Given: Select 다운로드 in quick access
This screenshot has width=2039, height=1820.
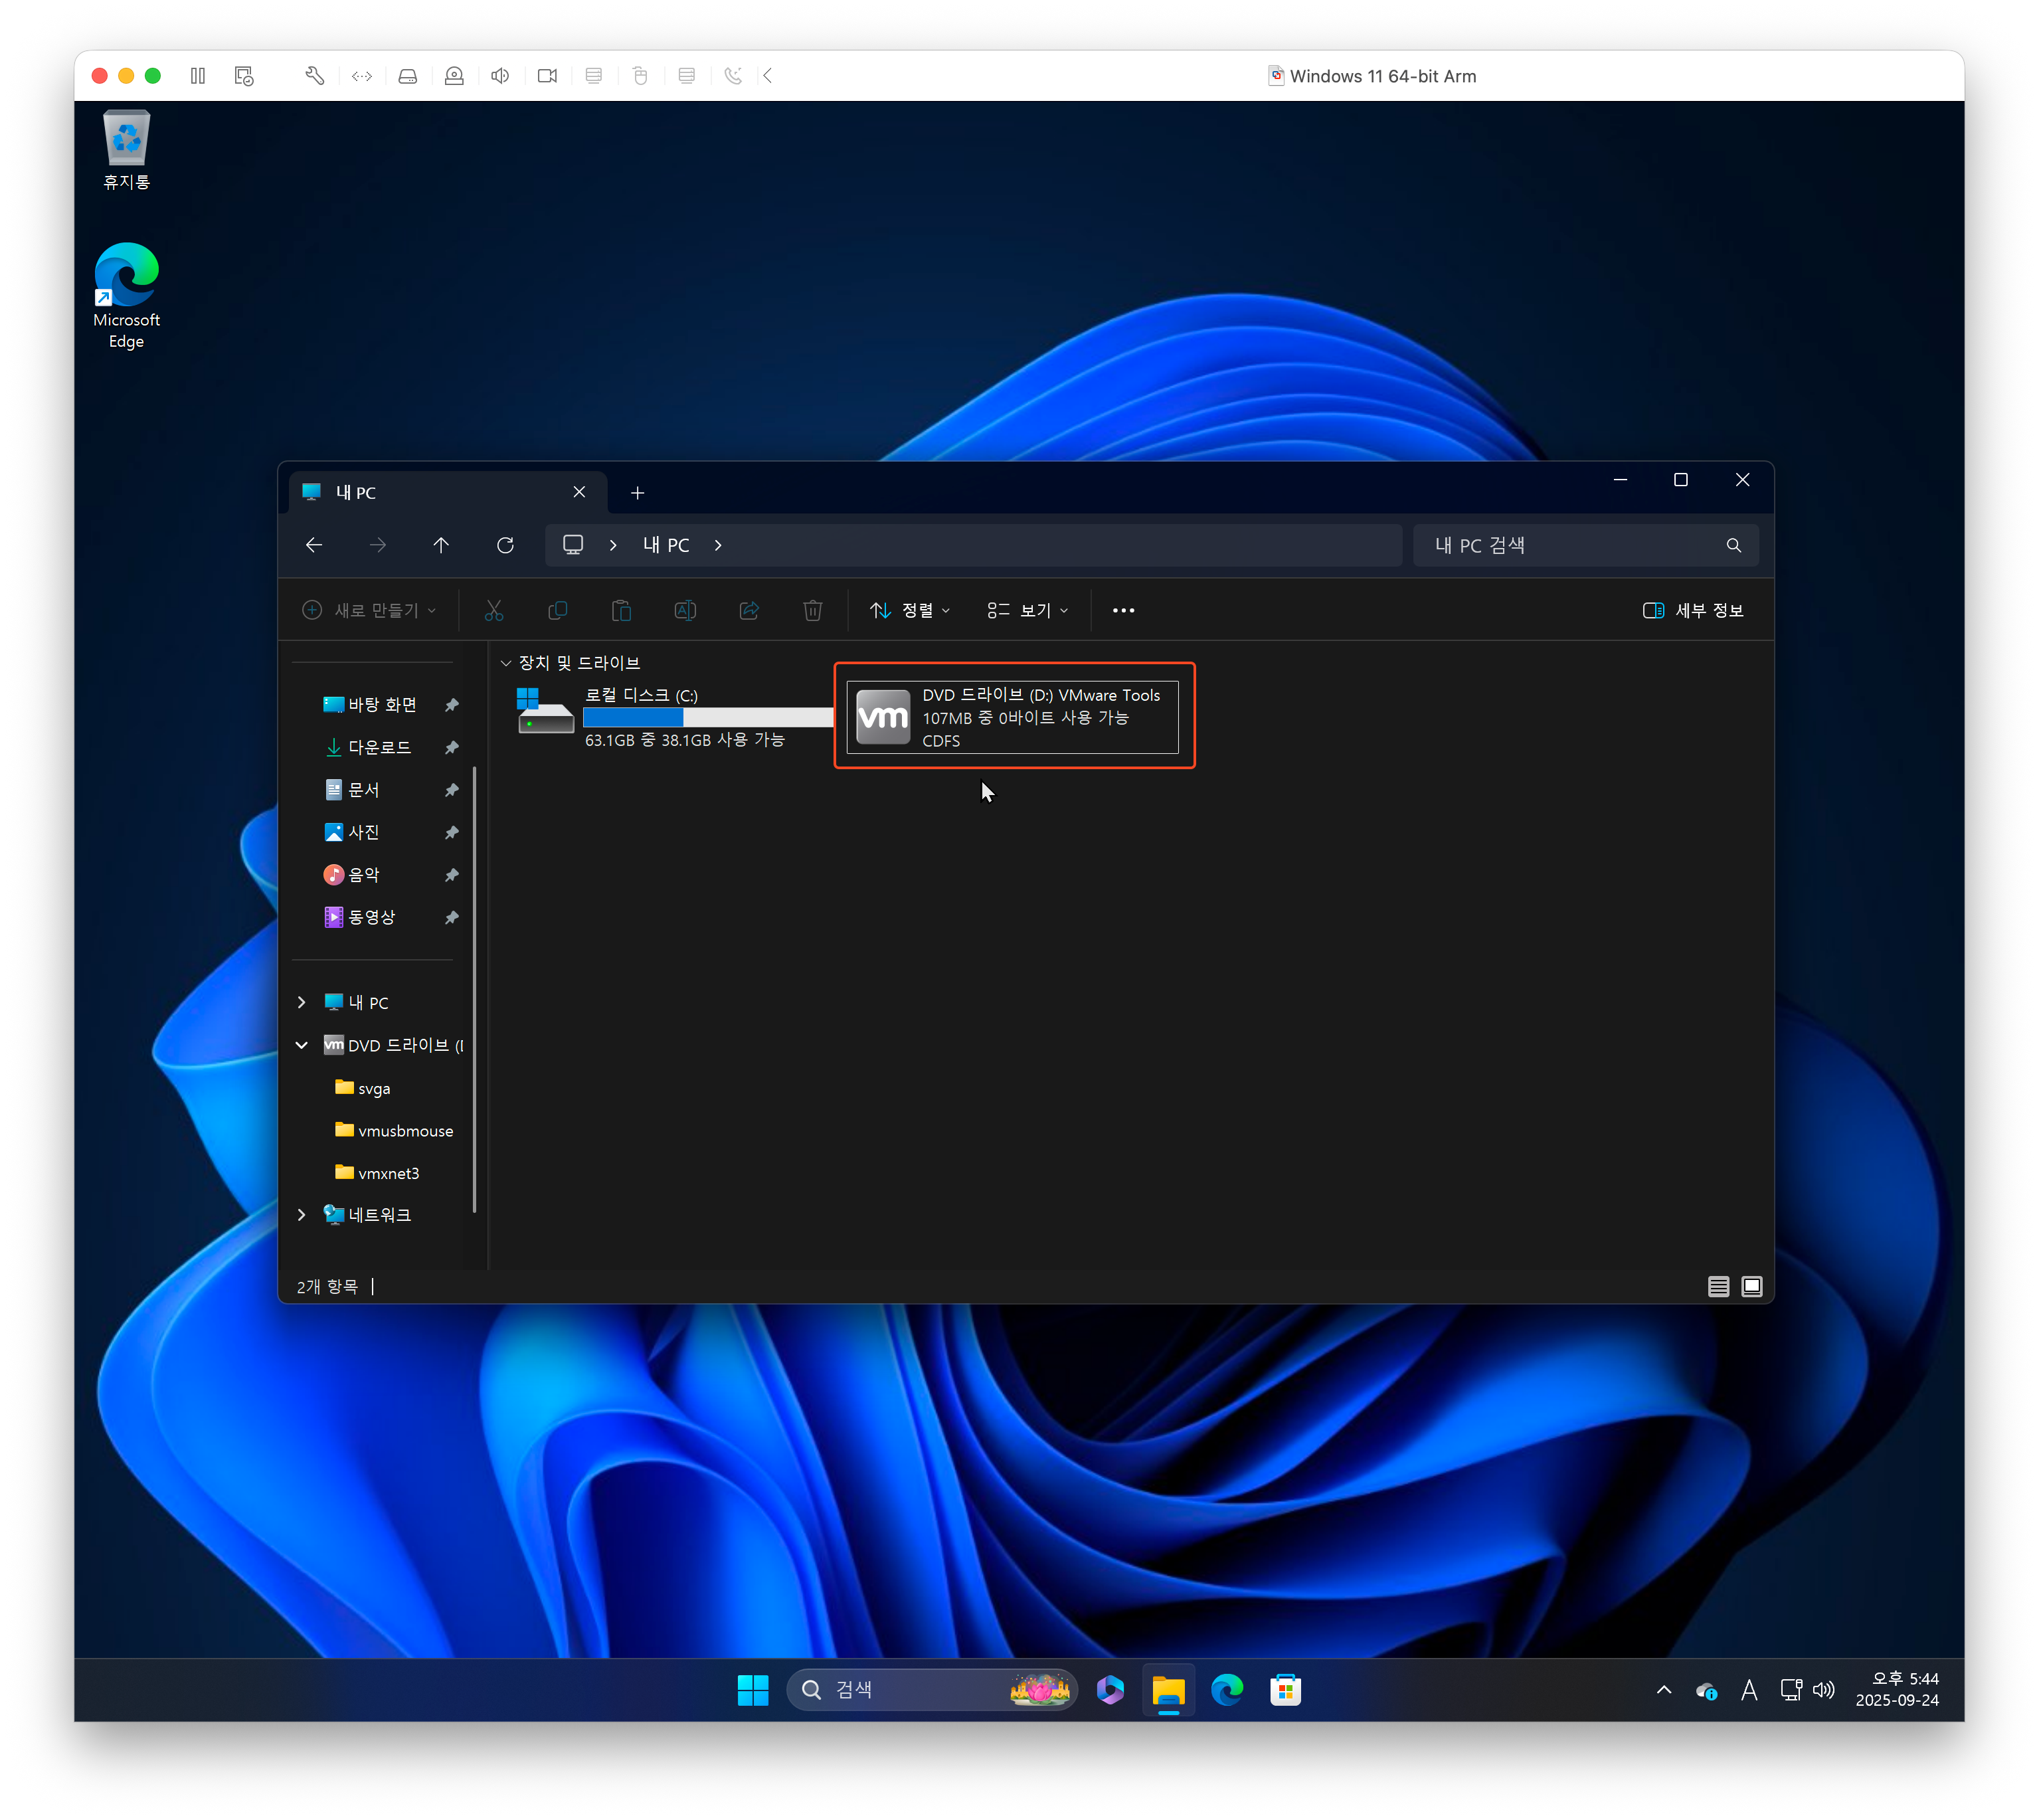Looking at the screenshot, I should pos(379,747).
